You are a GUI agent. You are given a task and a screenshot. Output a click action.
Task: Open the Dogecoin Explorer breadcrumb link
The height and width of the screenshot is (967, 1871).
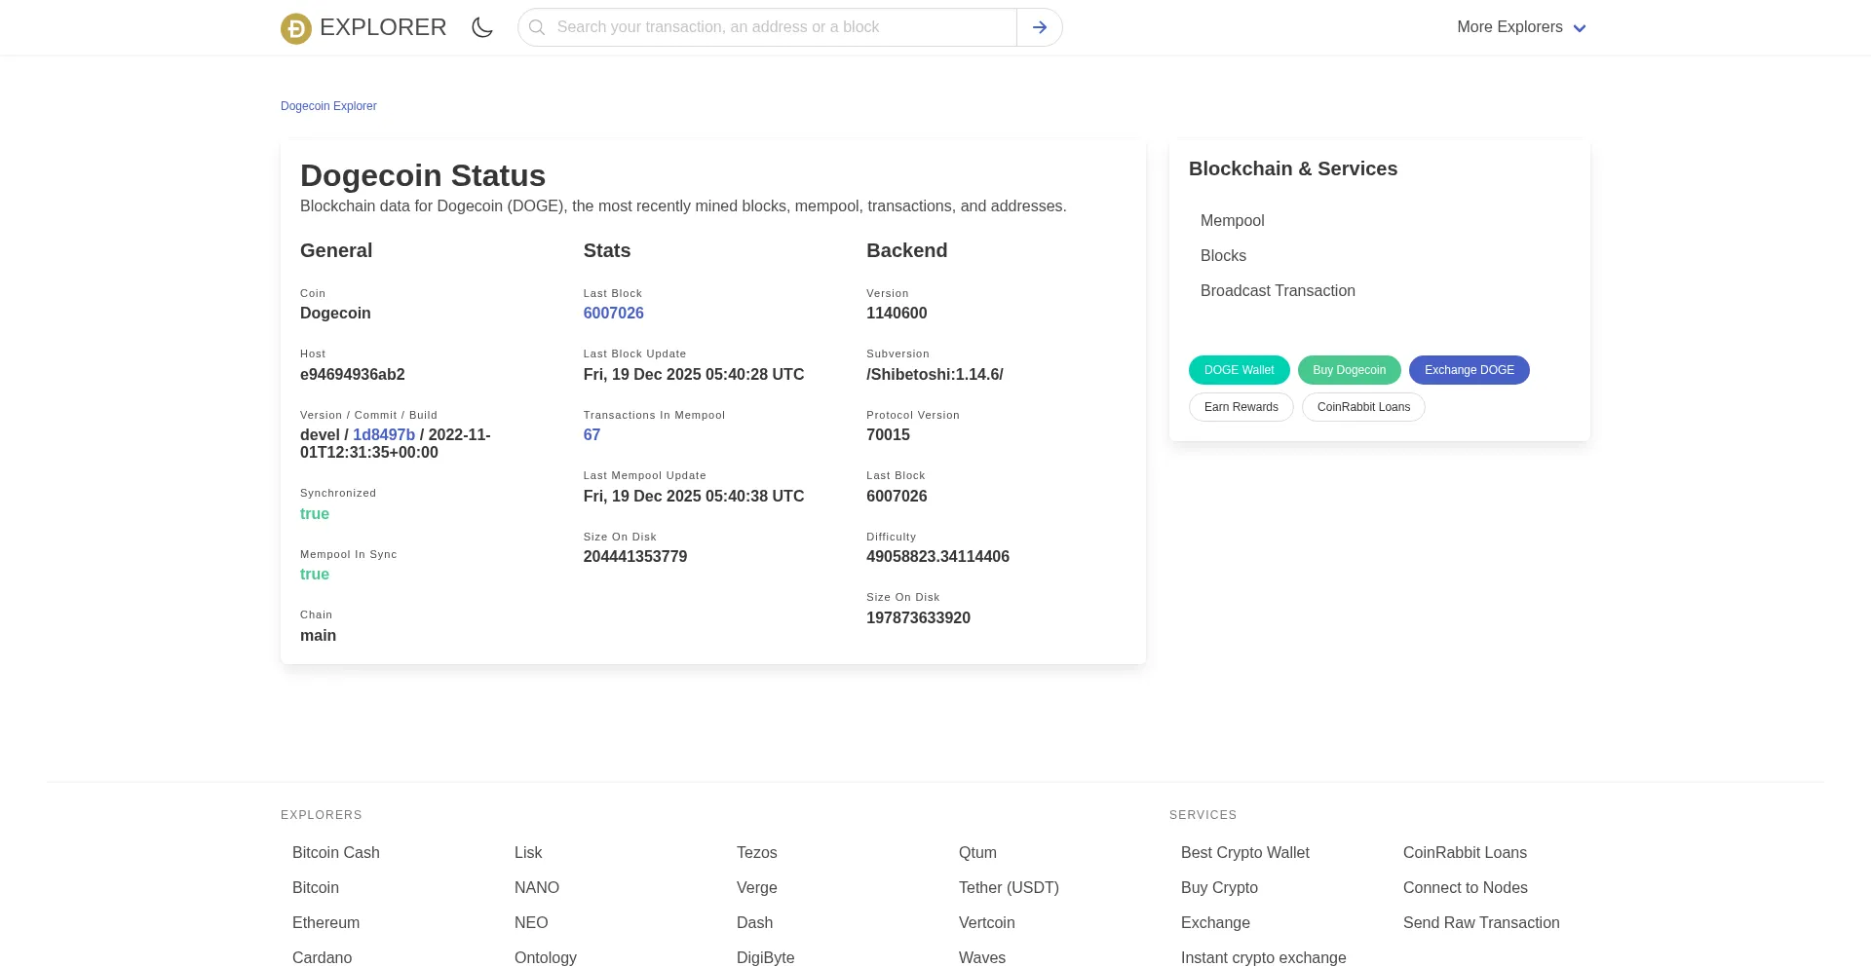coord(328,106)
